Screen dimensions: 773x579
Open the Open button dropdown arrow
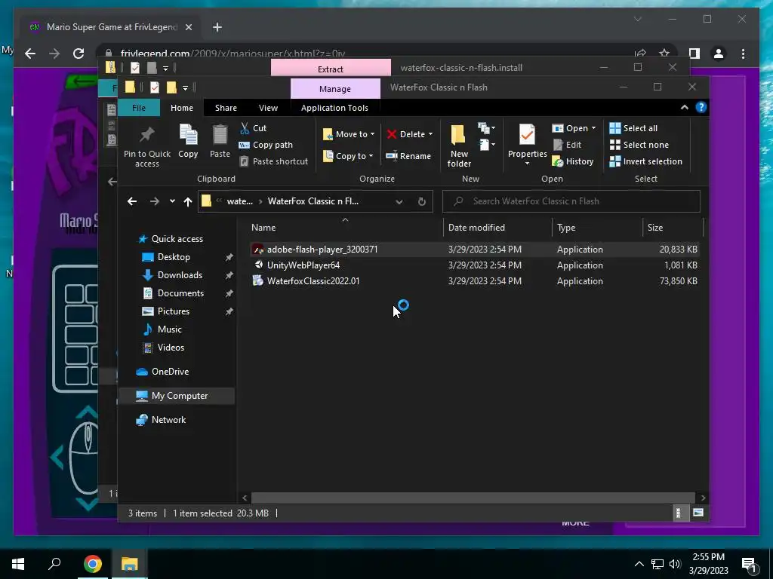click(593, 128)
